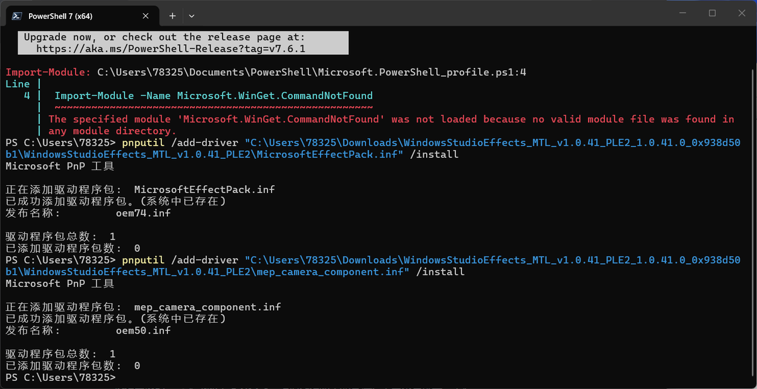This screenshot has height=389, width=757.
Task: Click the second pnputil command word
Action: 143,260
